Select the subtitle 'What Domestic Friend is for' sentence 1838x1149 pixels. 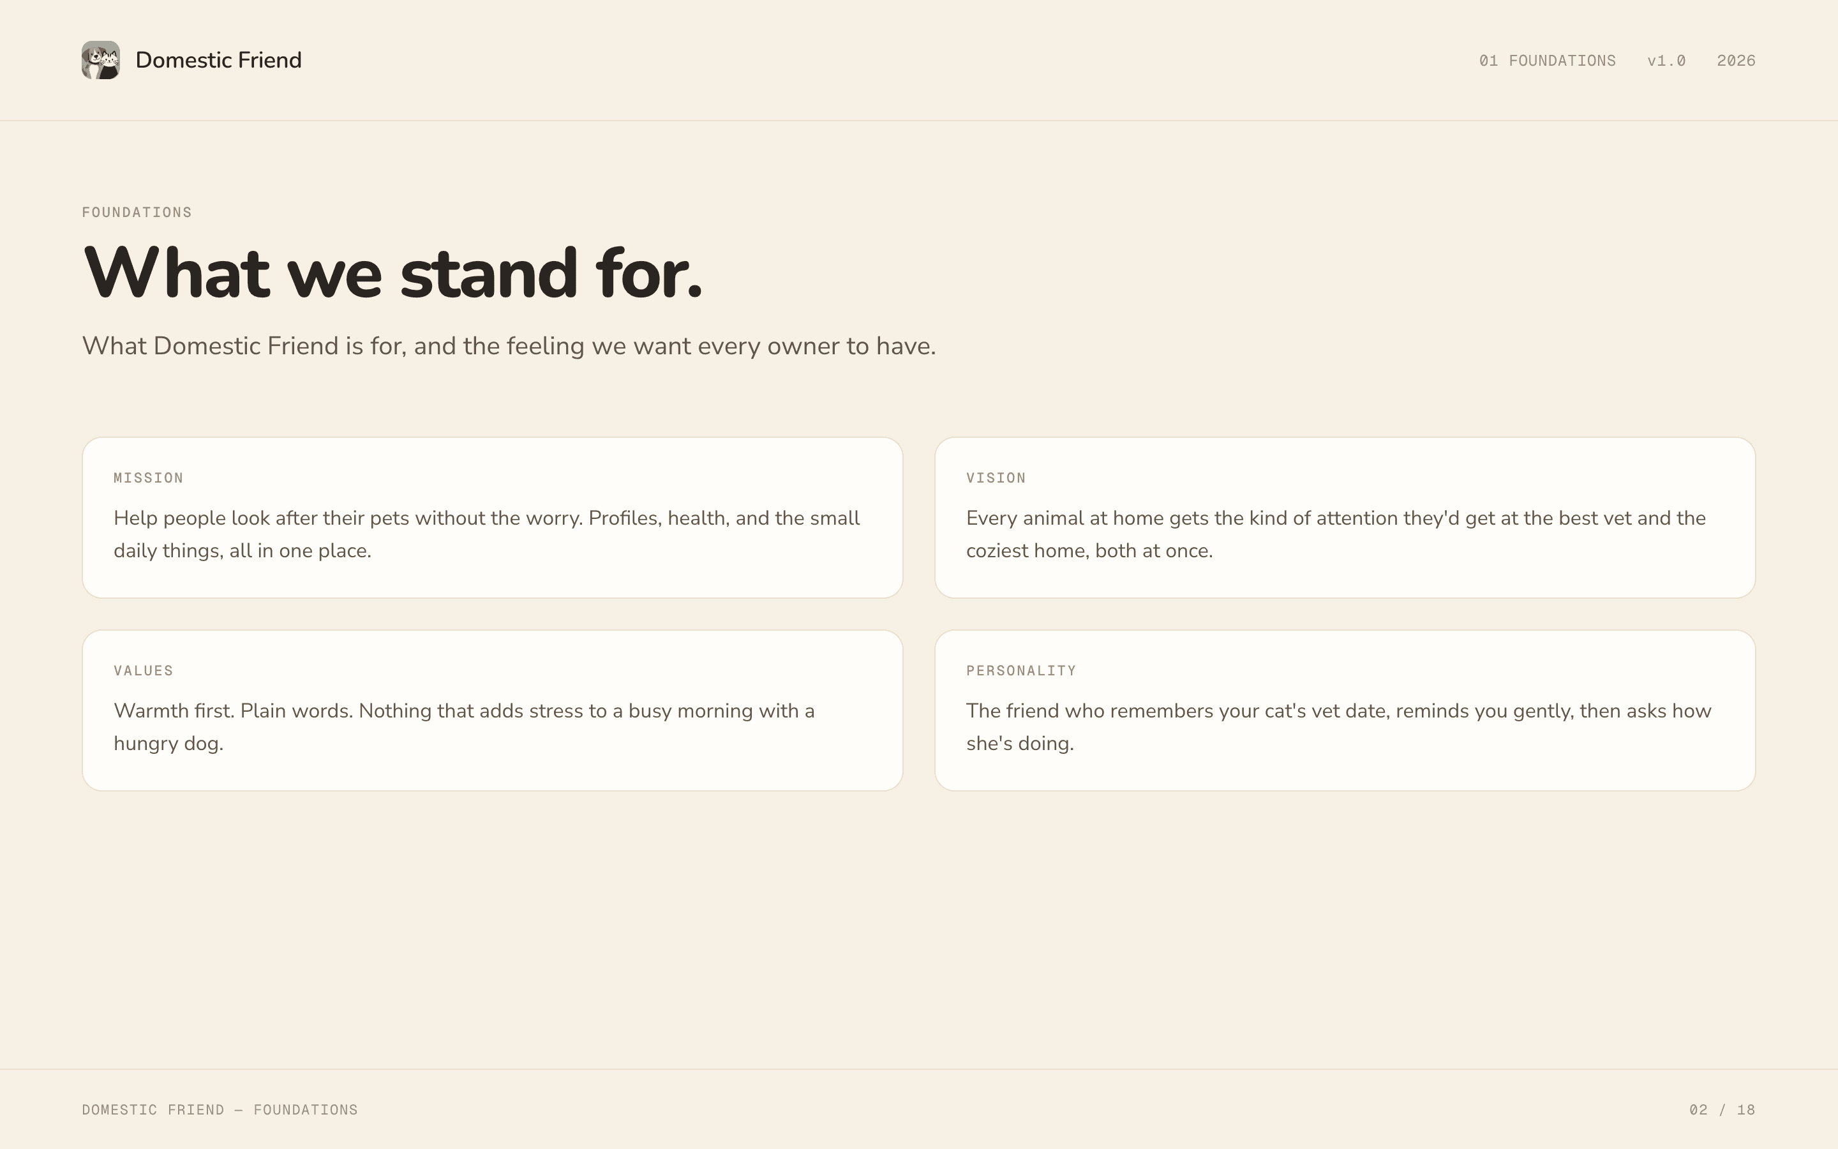(x=509, y=346)
